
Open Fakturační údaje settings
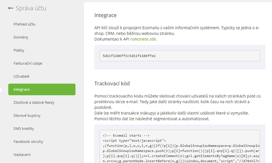(28, 63)
